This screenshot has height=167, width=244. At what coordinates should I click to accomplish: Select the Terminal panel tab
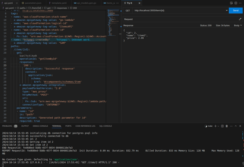(x=57, y=126)
